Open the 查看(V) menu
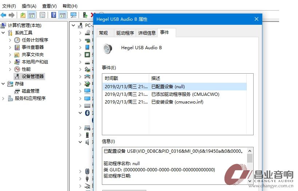This screenshot has width=298, height=191. (49, 6)
